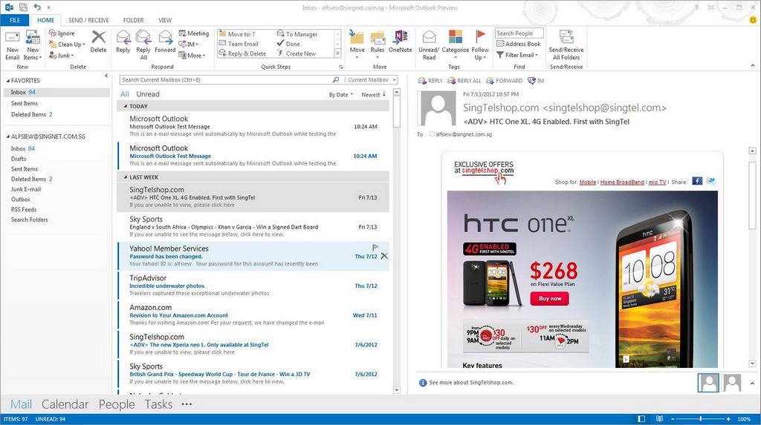Click REPLY in the reading pane
Image resolution: width=761 pixels, height=425 pixels.
coord(430,81)
